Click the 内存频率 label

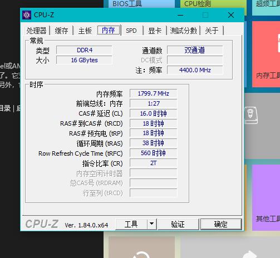[110, 94]
